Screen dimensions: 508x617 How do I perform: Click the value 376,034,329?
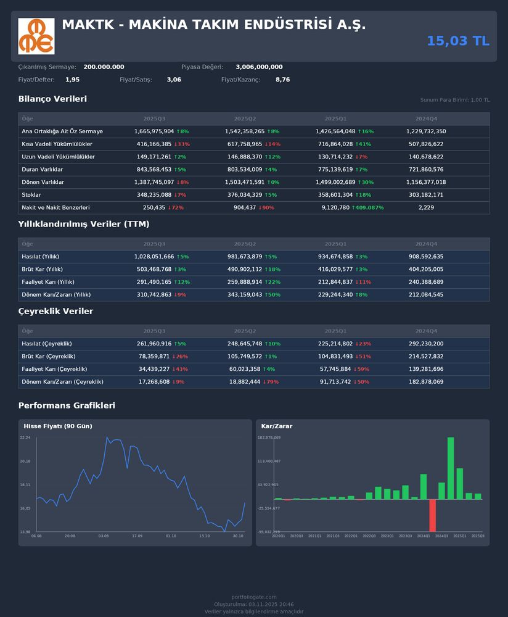[245, 195]
